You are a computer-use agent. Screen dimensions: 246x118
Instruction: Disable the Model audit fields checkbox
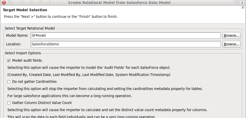click(9, 61)
